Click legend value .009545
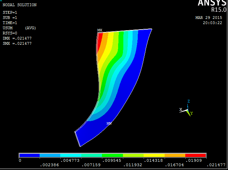Screen dimensions: 228x170 coord(112,161)
